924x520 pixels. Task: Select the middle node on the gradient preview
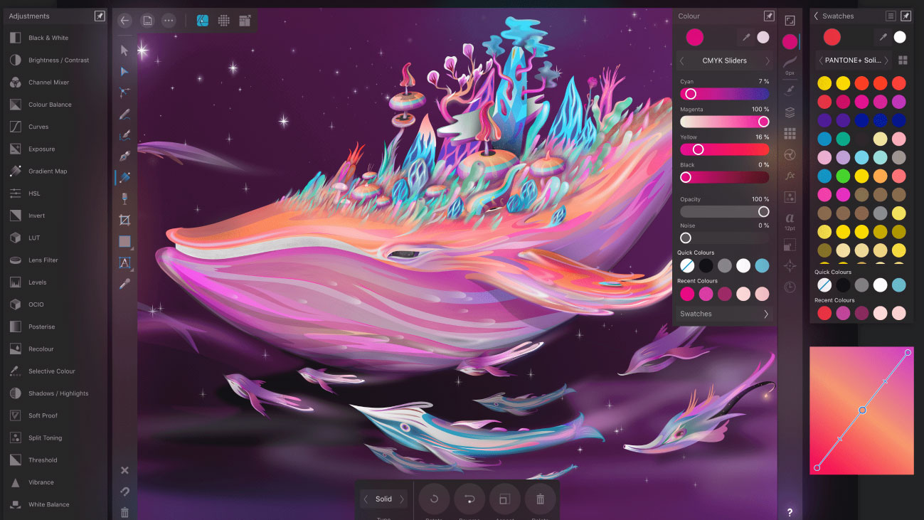click(861, 410)
